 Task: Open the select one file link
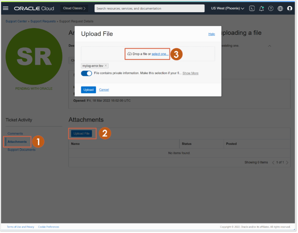pos(160,54)
